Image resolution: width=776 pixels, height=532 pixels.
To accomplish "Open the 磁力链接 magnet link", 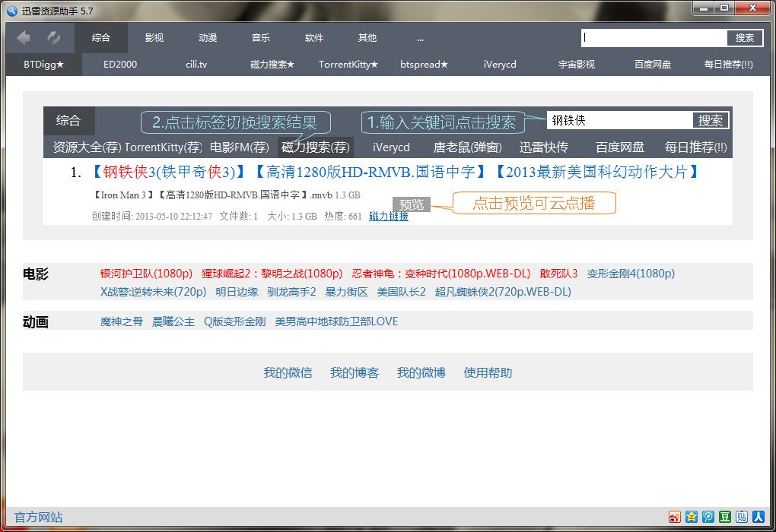I will [x=389, y=216].
